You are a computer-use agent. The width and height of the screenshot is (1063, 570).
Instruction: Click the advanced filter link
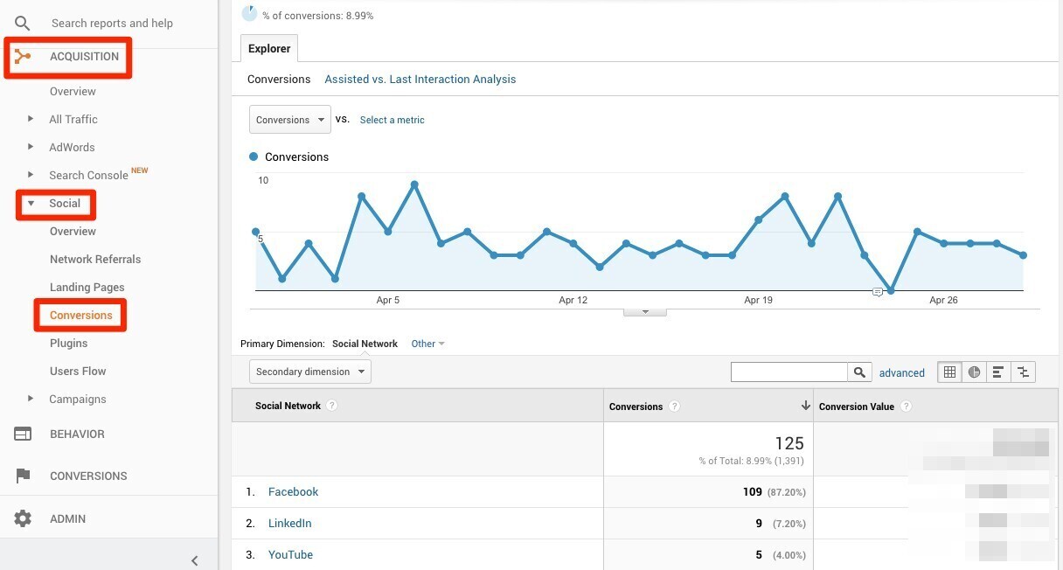(901, 372)
